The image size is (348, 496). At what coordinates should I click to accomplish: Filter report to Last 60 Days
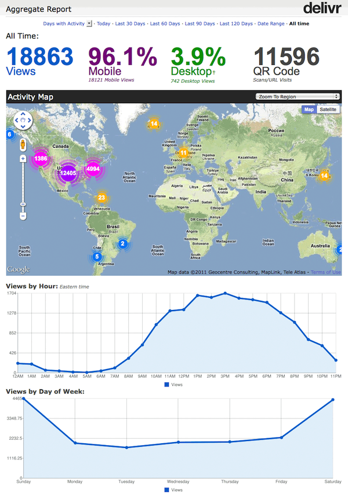[x=165, y=23]
